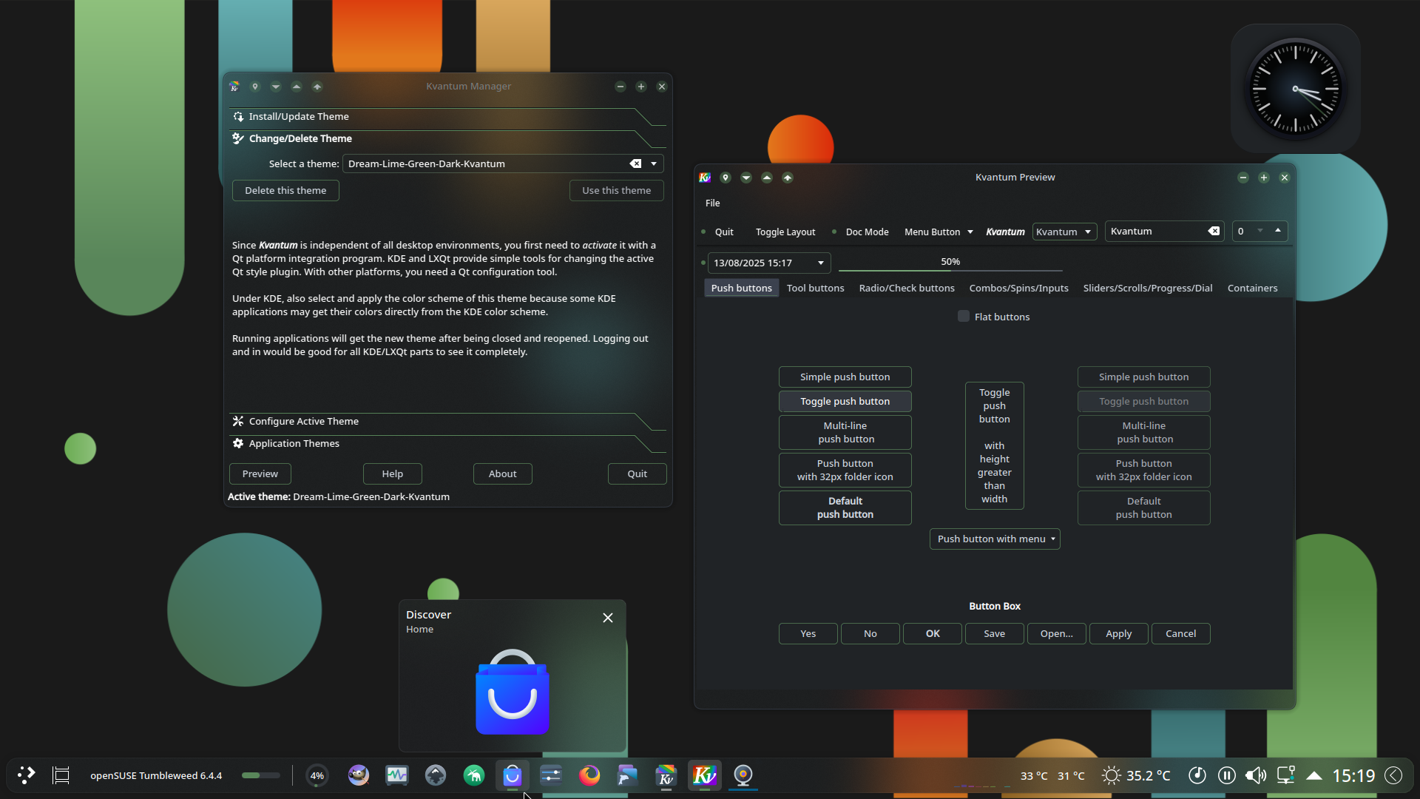
Task: Toggle the enabled Toggle push button
Action: pyautogui.click(x=845, y=401)
